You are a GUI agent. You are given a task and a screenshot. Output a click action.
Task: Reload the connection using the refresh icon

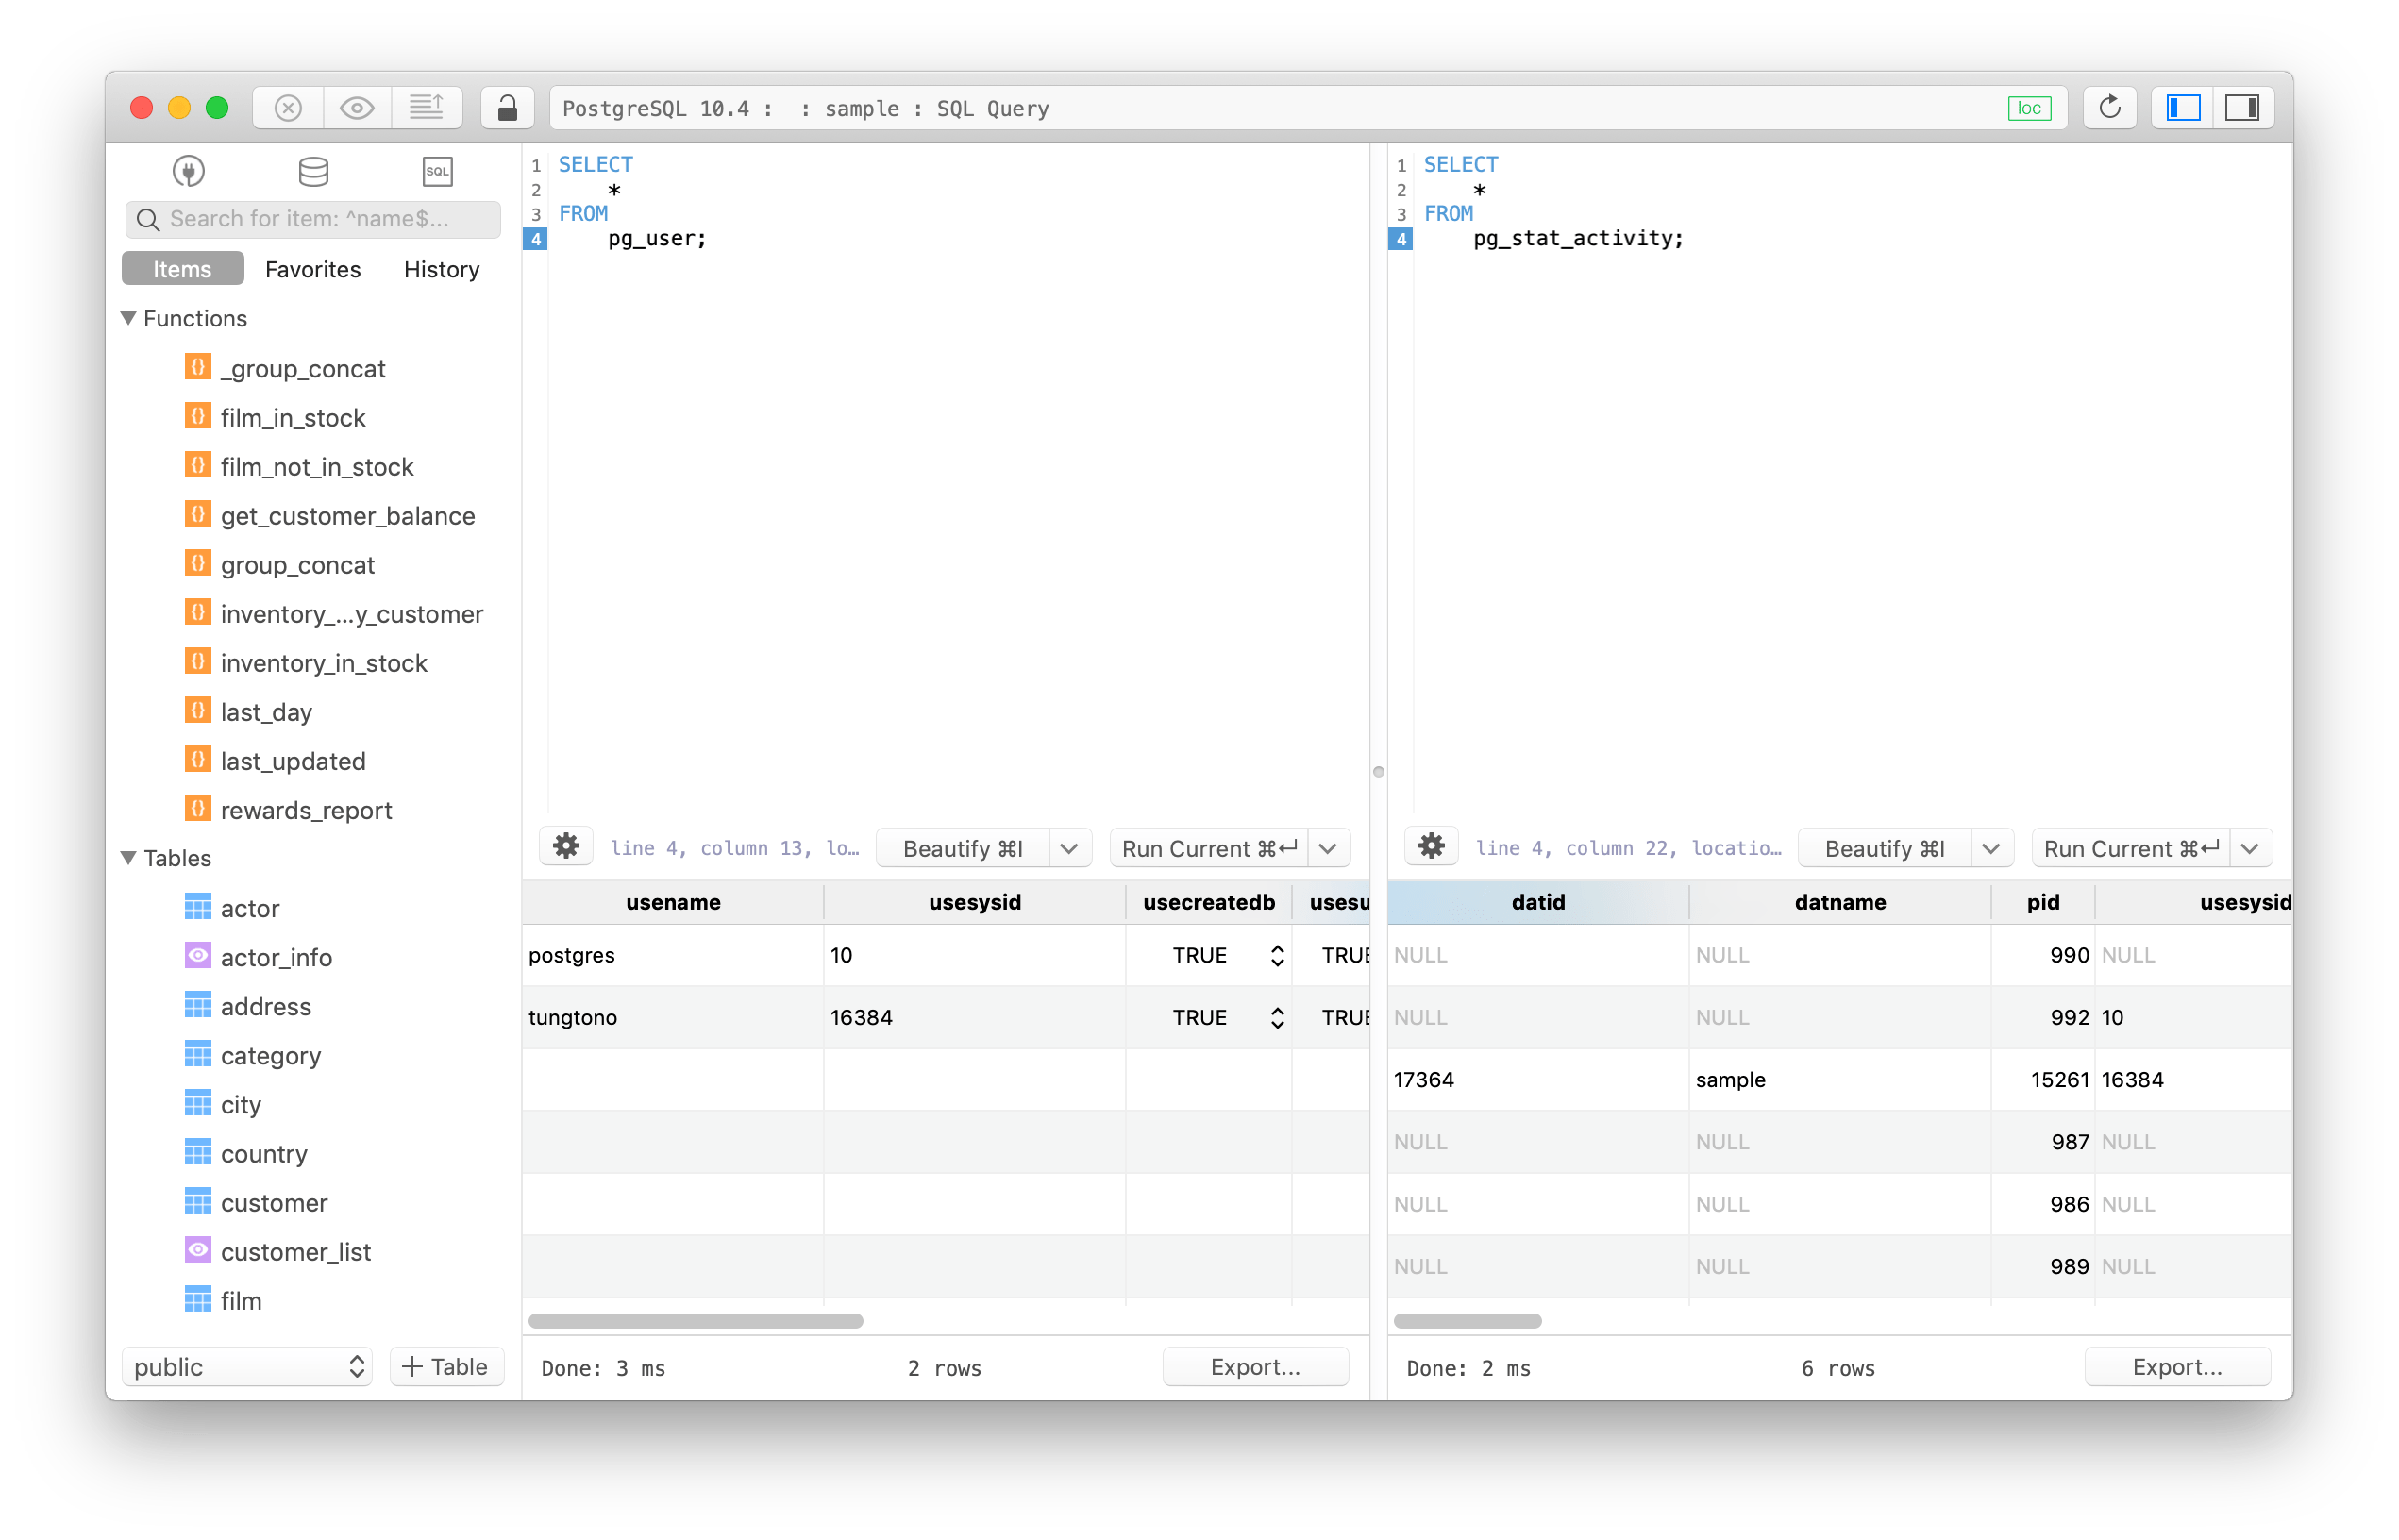(2110, 107)
